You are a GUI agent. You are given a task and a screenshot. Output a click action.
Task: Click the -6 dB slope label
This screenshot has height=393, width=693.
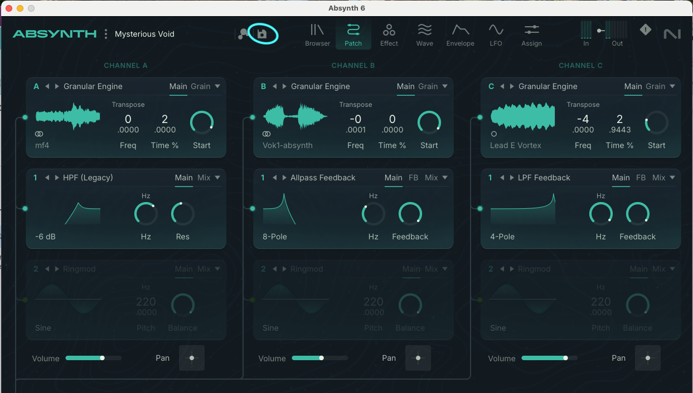click(x=45, y=237)
